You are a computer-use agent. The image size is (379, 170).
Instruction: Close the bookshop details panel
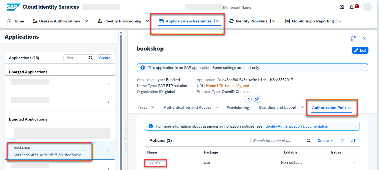[x=364, y=38]
